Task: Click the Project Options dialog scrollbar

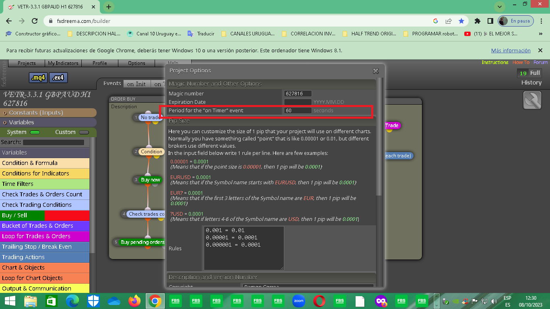Action: pyautogui.click(x=379, y=137)
